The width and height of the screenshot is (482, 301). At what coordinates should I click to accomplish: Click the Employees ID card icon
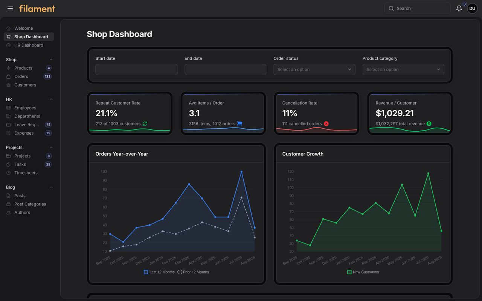[9, 108]
